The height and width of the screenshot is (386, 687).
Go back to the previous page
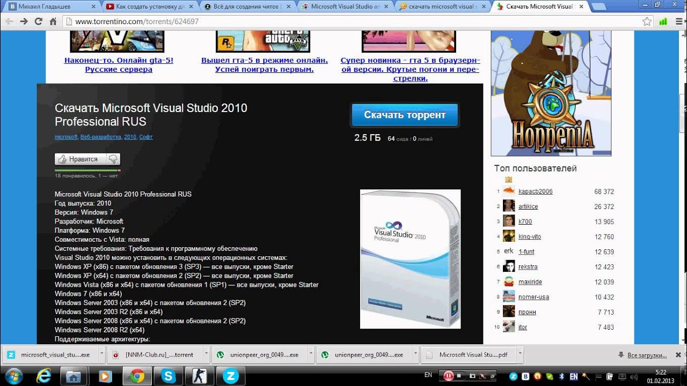9,21
